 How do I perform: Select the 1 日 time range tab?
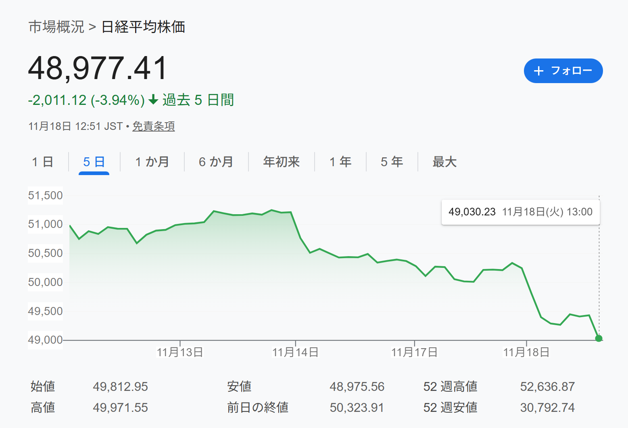click(x=43, y=162)
